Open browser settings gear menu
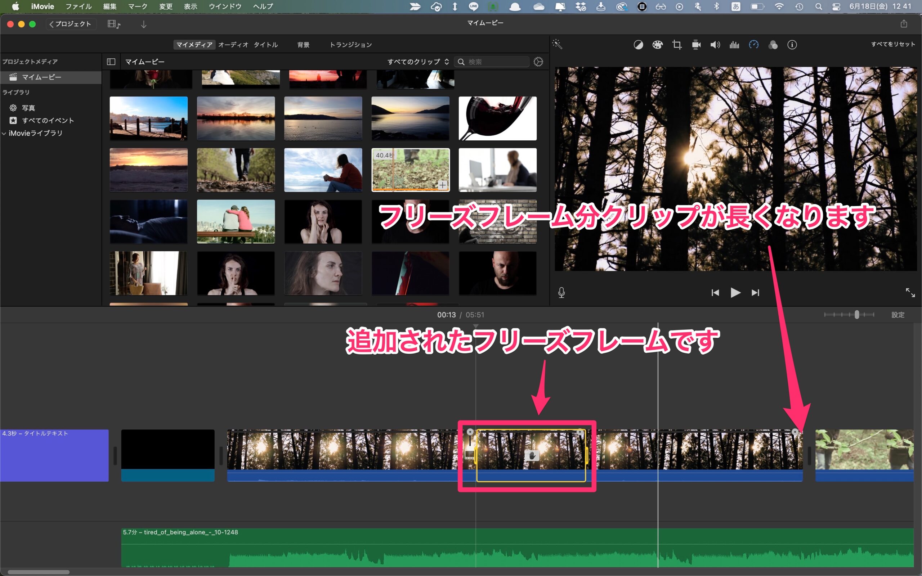Screen dimensions: 922x576 538,62
